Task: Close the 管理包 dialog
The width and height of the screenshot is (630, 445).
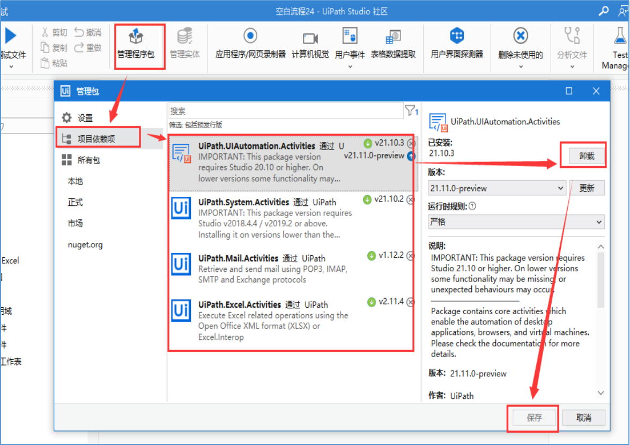Action: tap(596, 91)
